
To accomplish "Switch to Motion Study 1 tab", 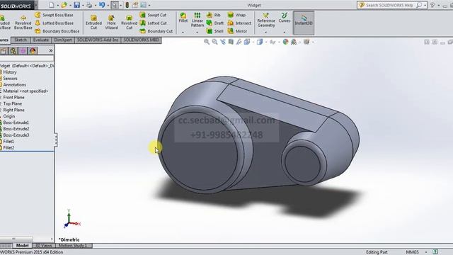I will pos(73,246).
